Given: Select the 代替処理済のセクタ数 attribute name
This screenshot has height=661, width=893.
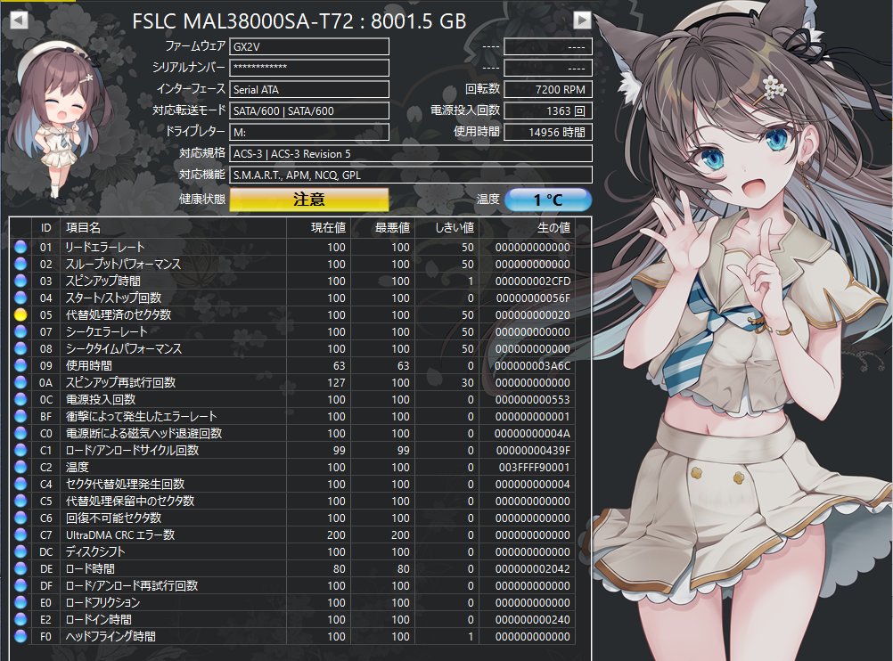Looking at the screenshot, I should pyautogui.click(x=119, y=314).
